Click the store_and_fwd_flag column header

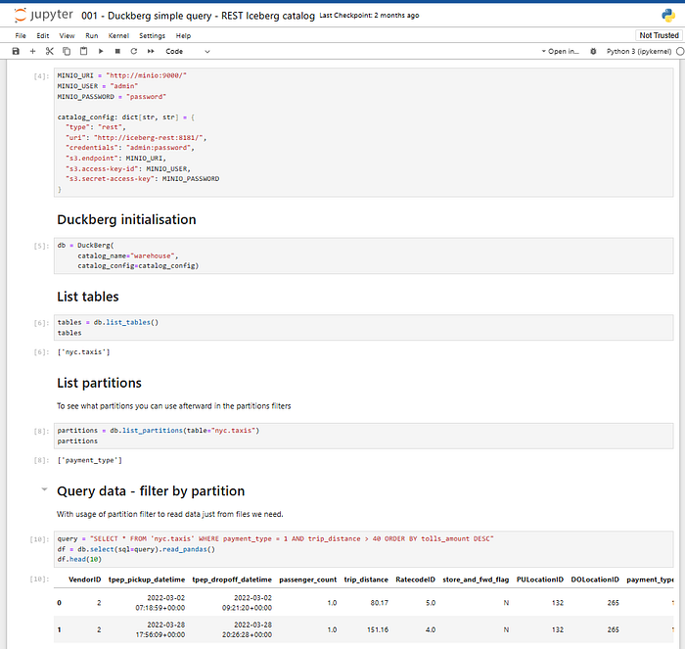point(476,579)
